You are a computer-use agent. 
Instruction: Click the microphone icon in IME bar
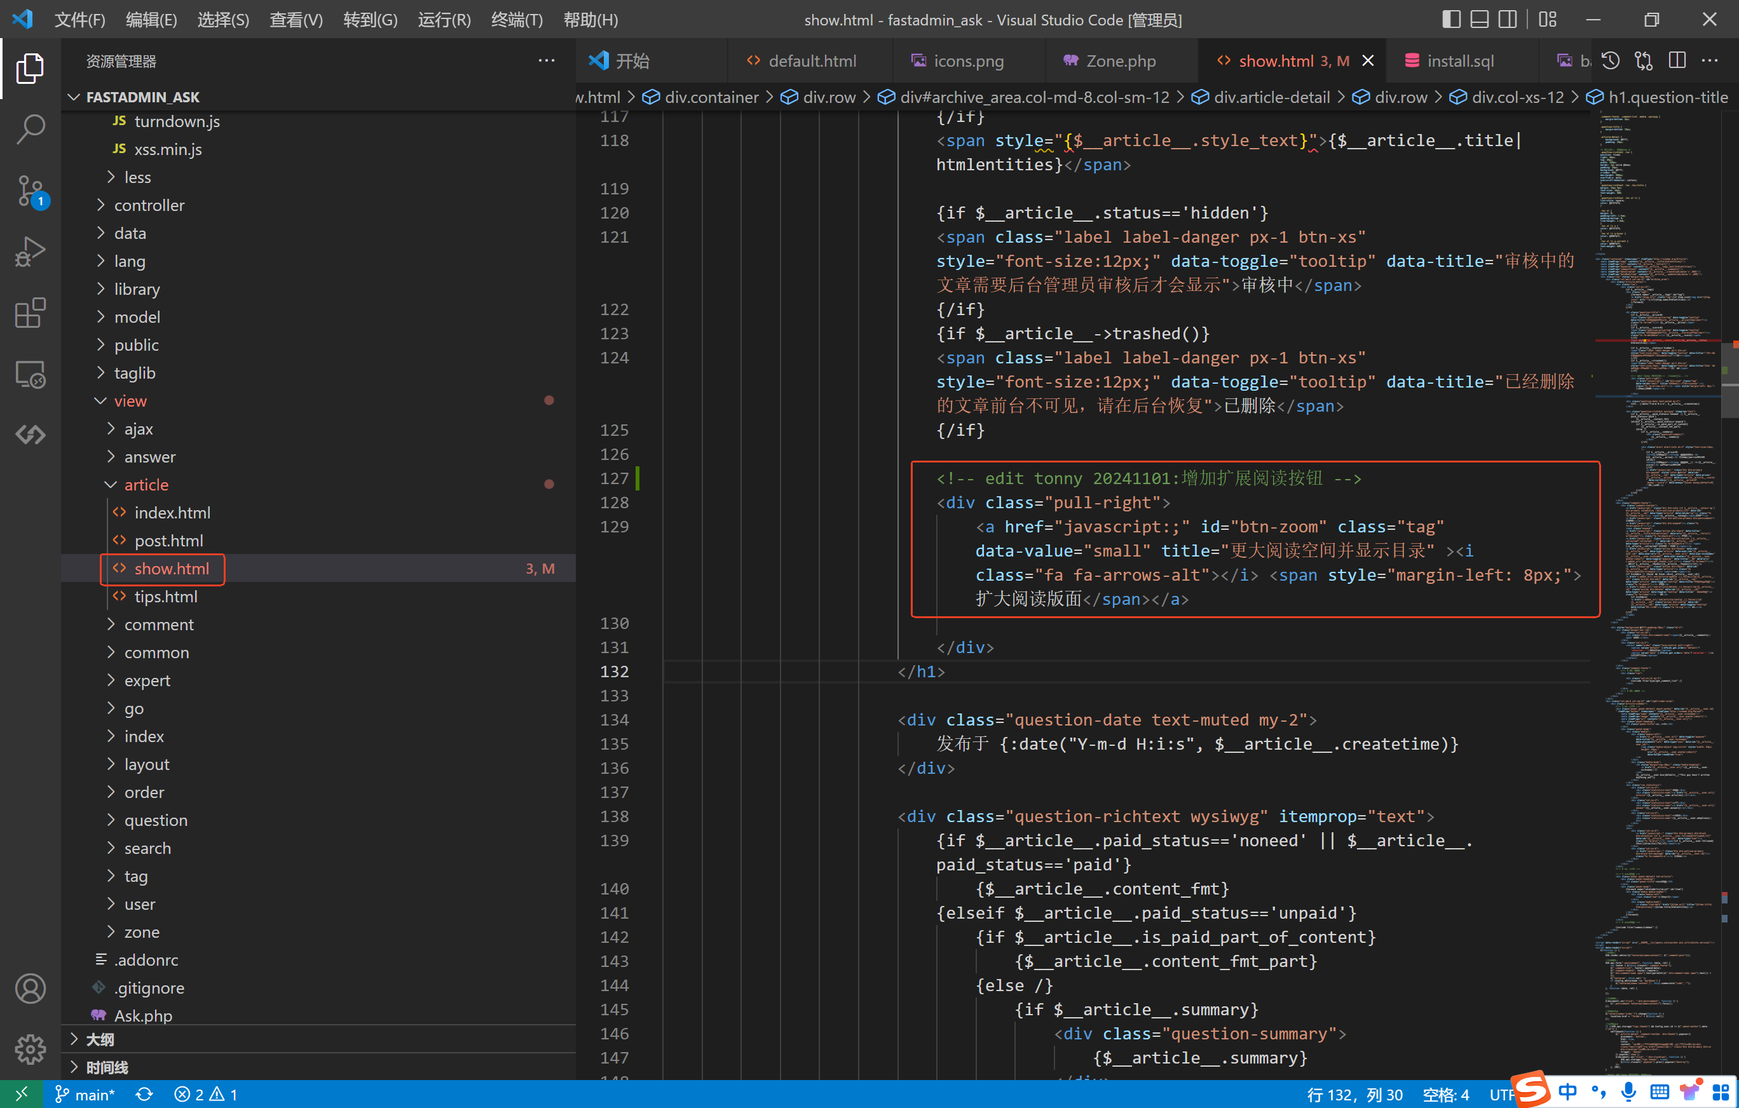(1628, 1093)
